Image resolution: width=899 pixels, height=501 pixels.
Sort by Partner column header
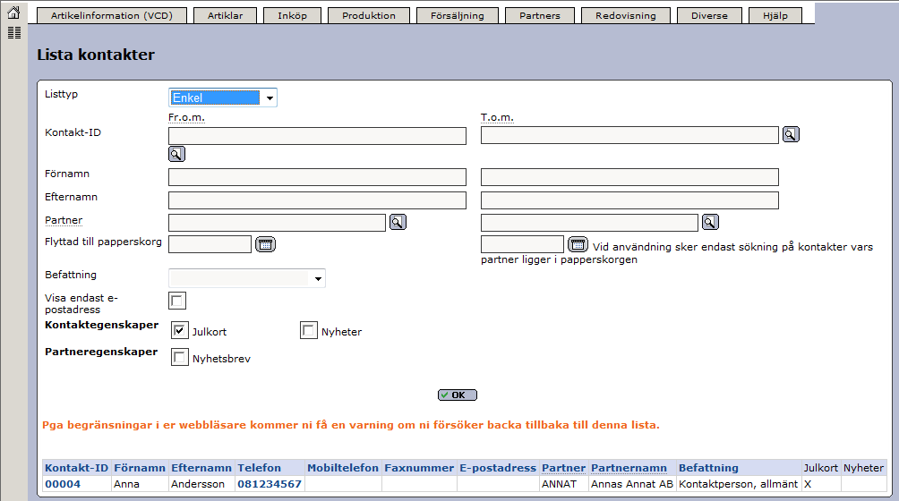563,468
